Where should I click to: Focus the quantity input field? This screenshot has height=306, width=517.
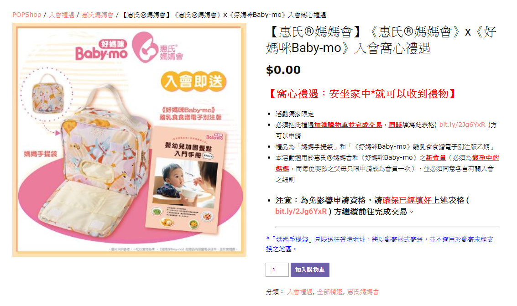277,270
